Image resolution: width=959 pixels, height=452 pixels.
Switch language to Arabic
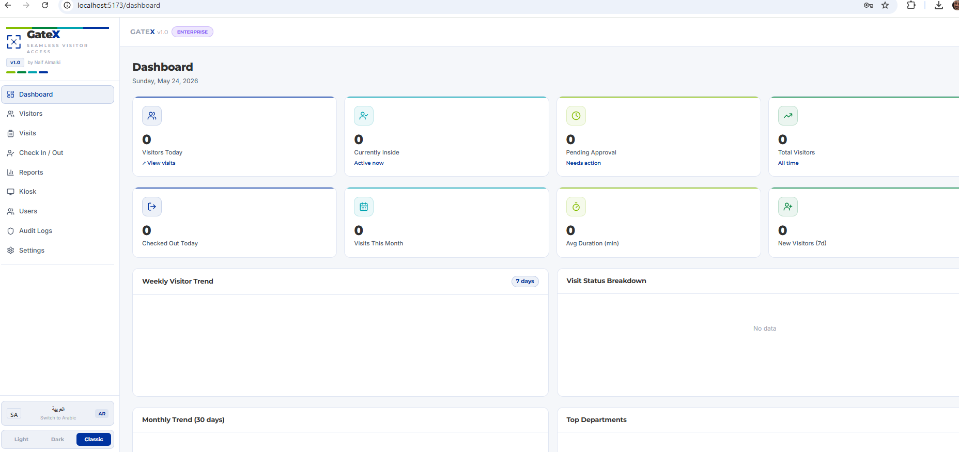[58, 414]
